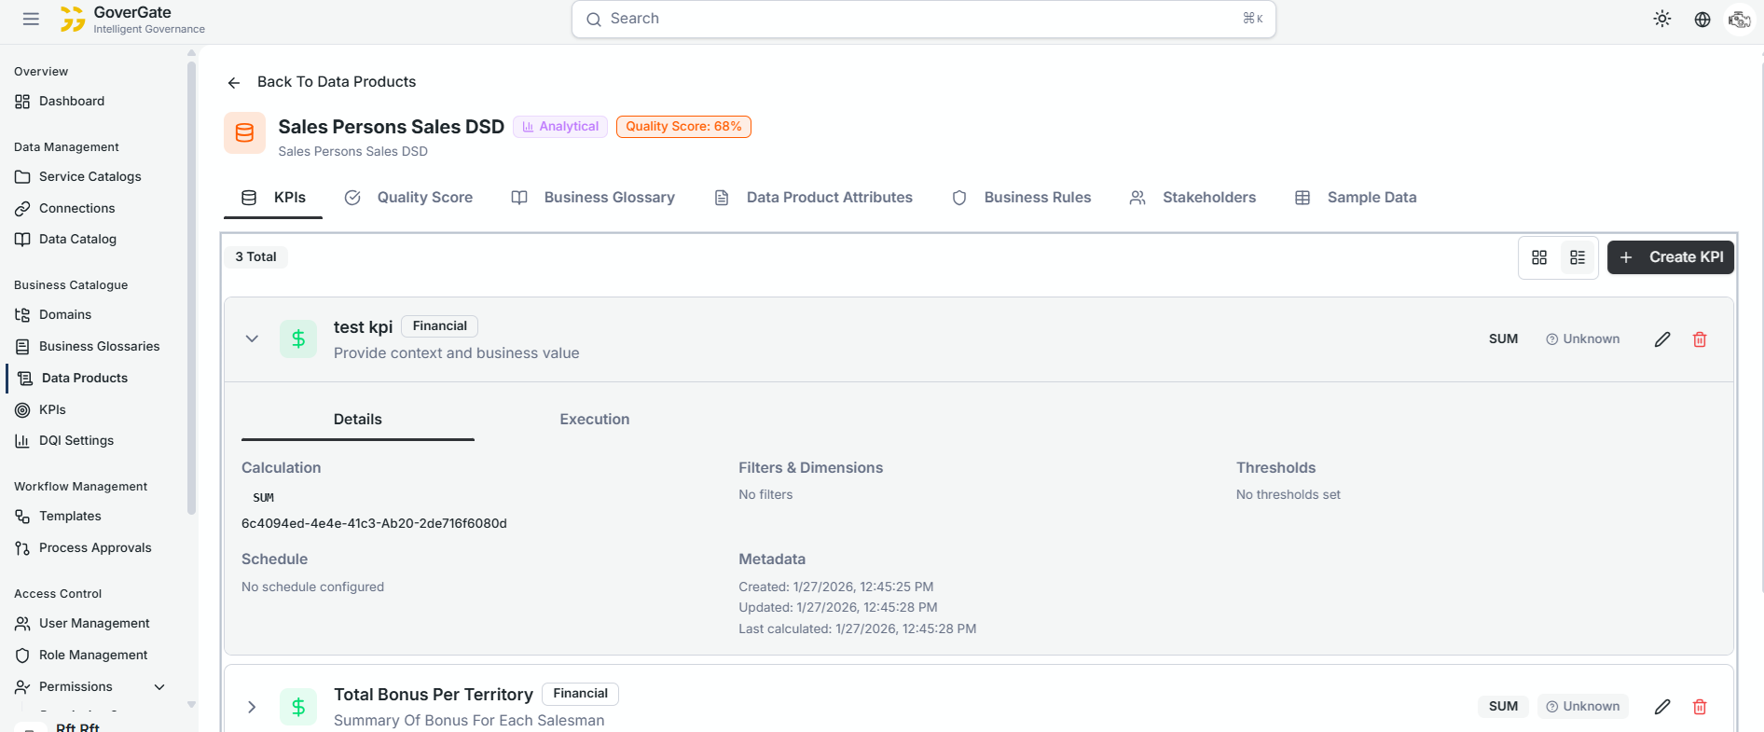Click the Create KPI button
The width and height of the screenshot is (1764, 732).
[x=1670, y=257]
